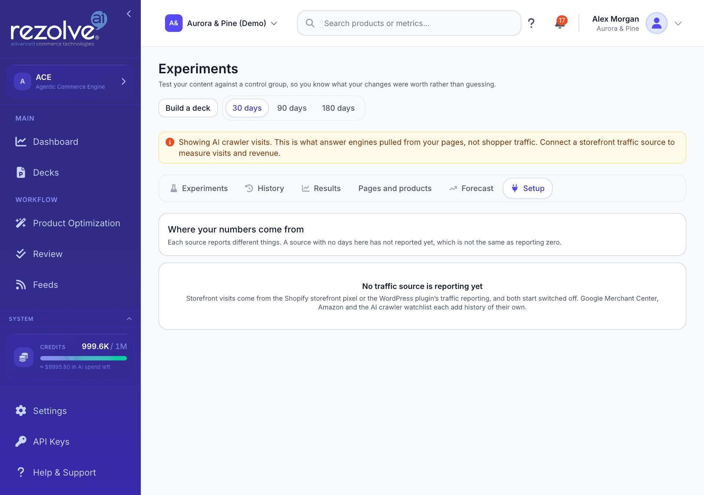Viewport: 704px width, 495px height.
Task: Open the API Keys page
Action: coord(70,441)
